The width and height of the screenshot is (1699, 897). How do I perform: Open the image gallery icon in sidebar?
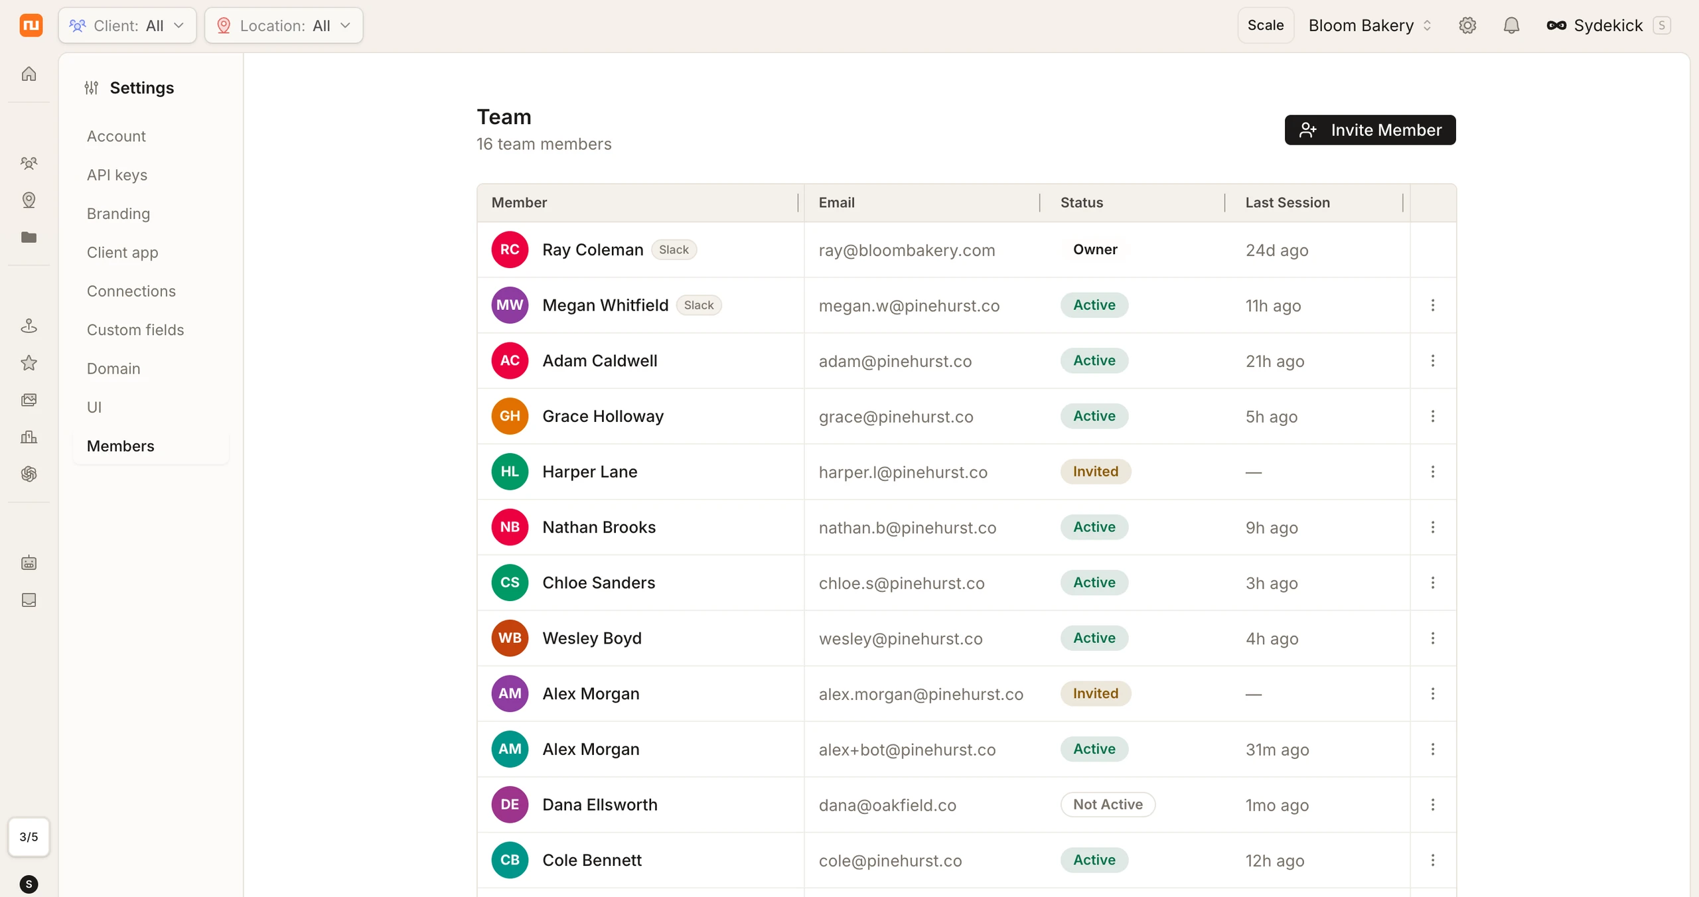29,400
